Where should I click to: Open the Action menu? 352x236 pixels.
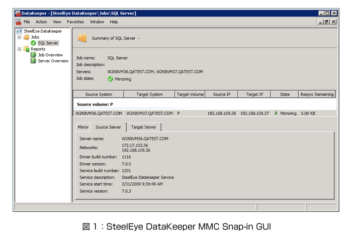[x=41, y=22]
